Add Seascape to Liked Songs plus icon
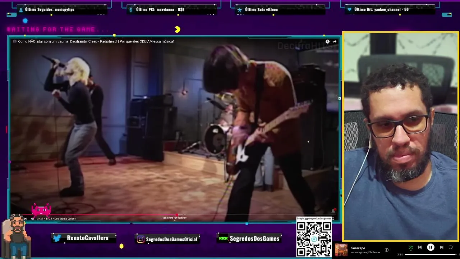The image size is (460, 259). [387, 250]
